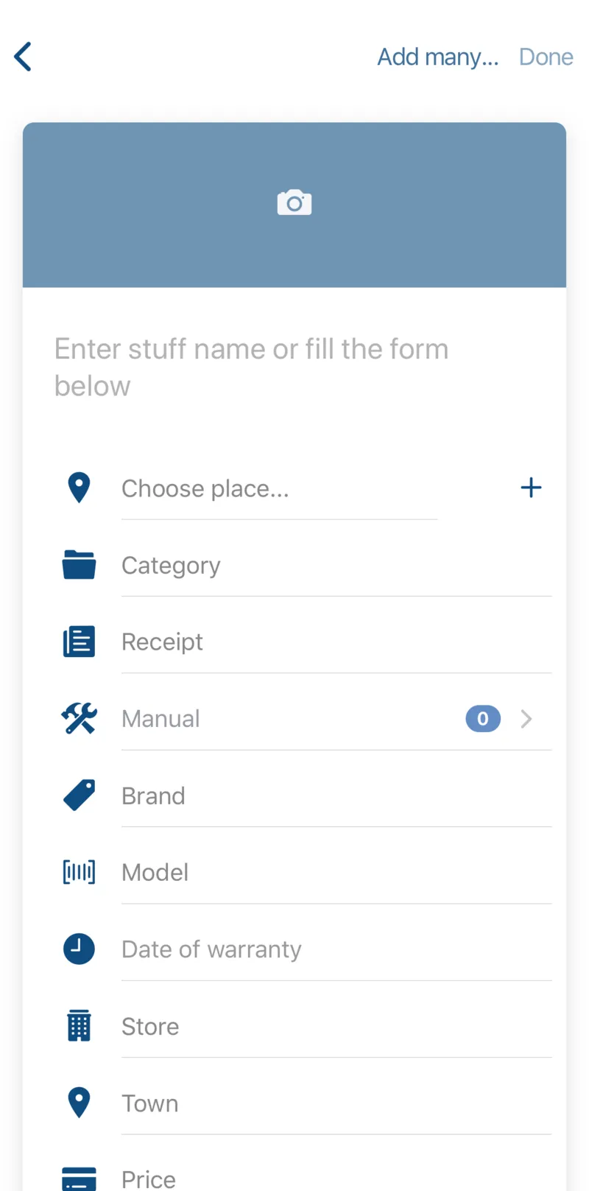Tap the barcode Model icon

[x=79, y=872]
